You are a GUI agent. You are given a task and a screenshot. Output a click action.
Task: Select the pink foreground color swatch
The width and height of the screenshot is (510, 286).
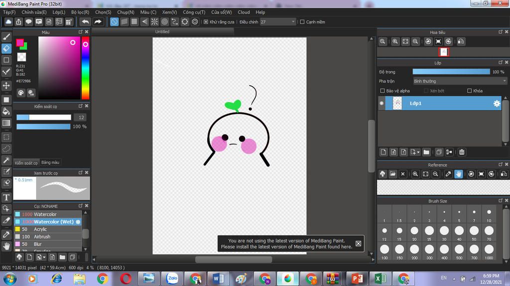(x=19, y=43)
